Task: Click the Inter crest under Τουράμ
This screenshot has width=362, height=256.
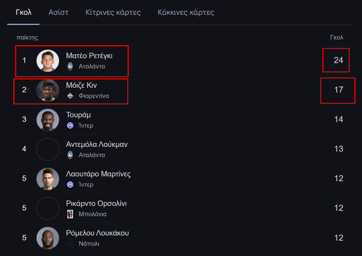Action: tap(70, 125)
